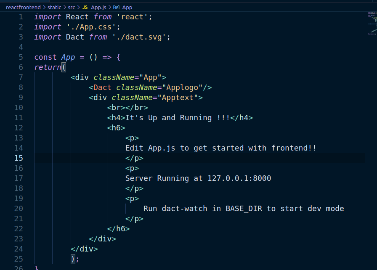Click line number 5 in gutter
The image size is (377, 270).
pos(21,57)
